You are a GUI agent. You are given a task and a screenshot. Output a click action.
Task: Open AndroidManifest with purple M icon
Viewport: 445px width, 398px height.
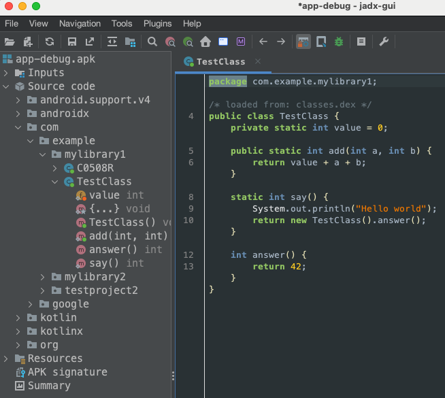click(241, 42)
